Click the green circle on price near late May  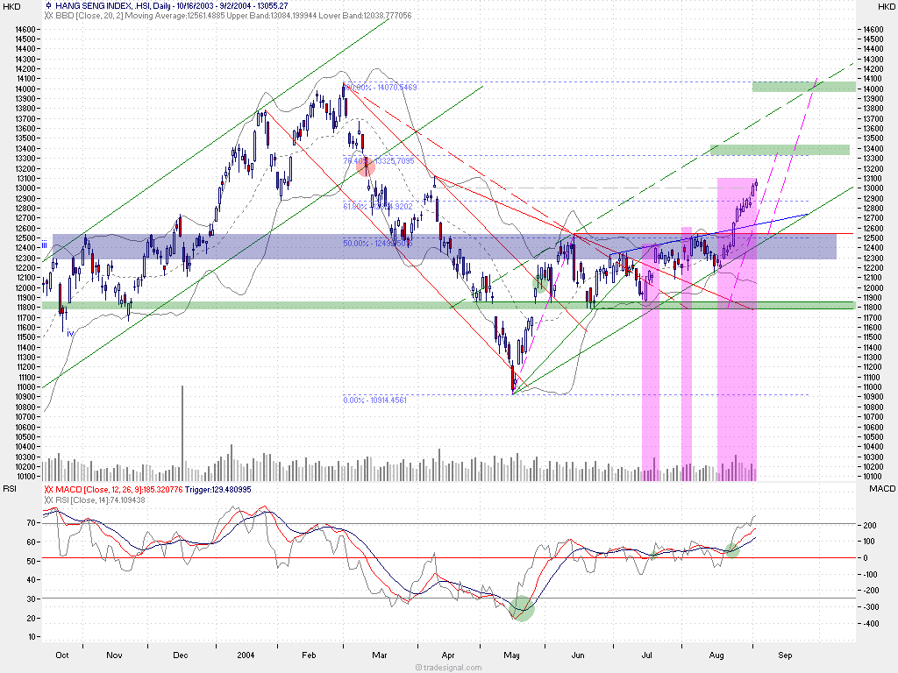click(540, 284)
